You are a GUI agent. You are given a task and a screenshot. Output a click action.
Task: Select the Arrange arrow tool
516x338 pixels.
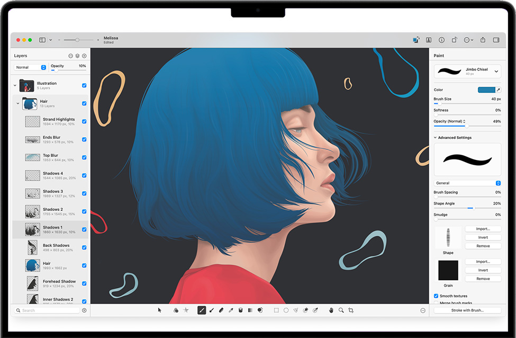160,310
